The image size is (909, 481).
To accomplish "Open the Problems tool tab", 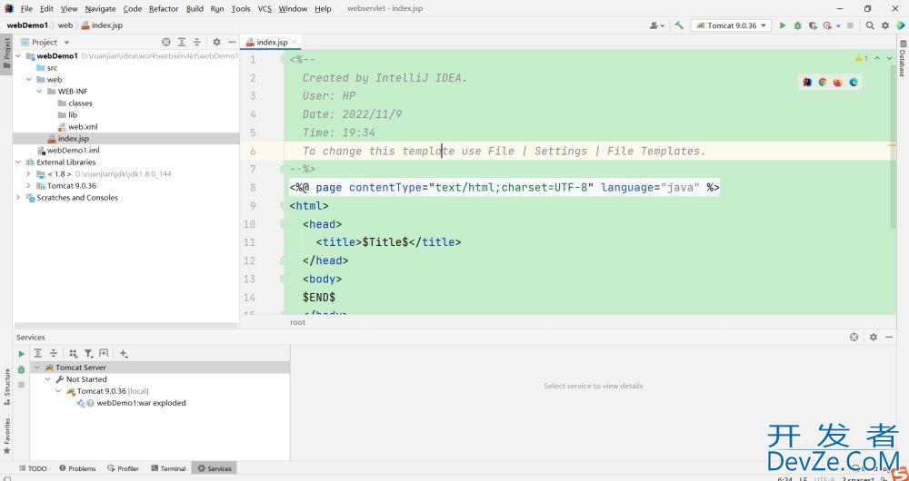I will point(77,468).
